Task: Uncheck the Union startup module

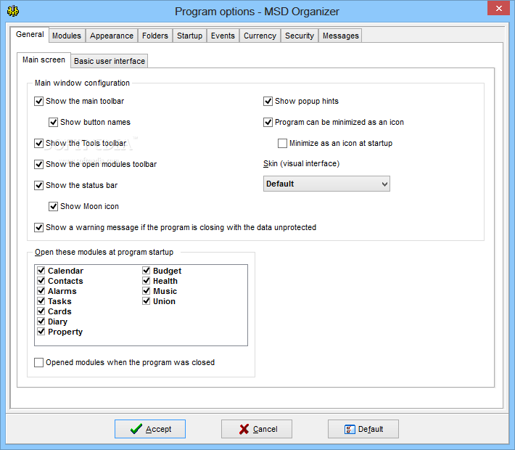Action: 146,301
